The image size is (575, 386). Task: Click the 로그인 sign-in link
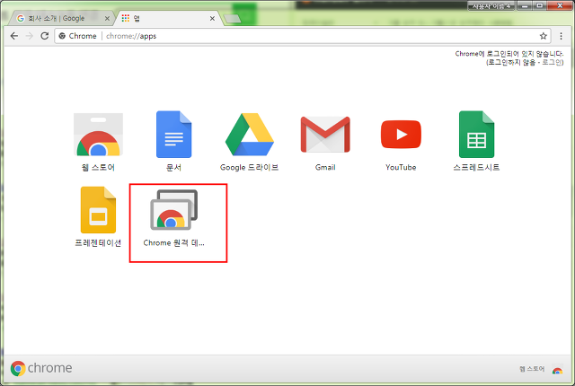(x=552, y=62)
